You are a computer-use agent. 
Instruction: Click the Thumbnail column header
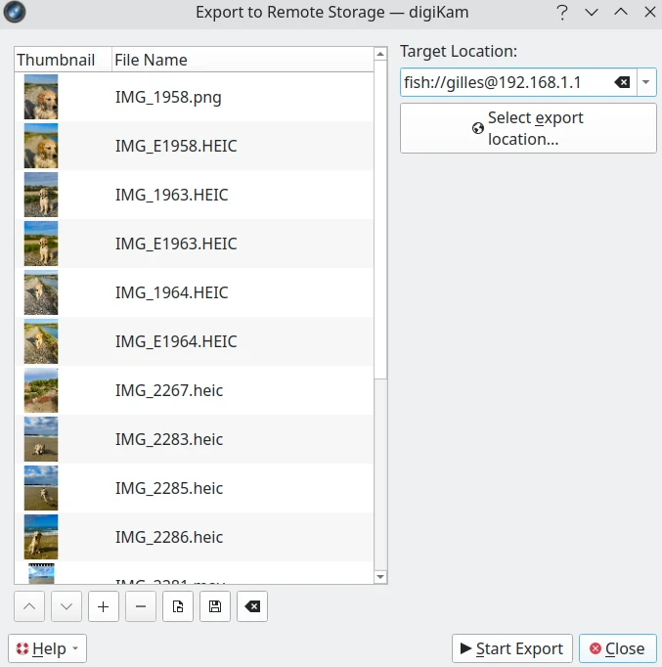point(56,60)
